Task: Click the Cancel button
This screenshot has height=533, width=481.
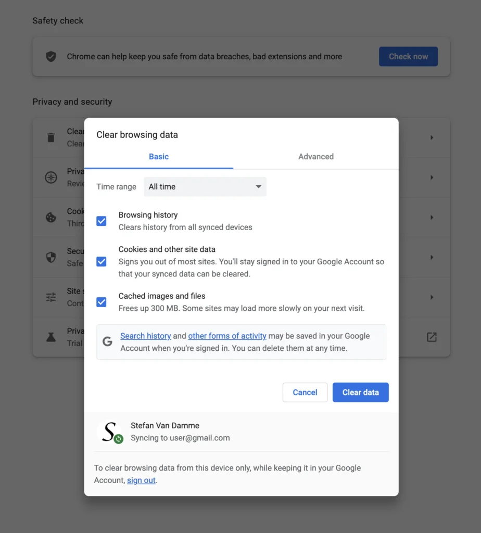Action: pos(305,392)
